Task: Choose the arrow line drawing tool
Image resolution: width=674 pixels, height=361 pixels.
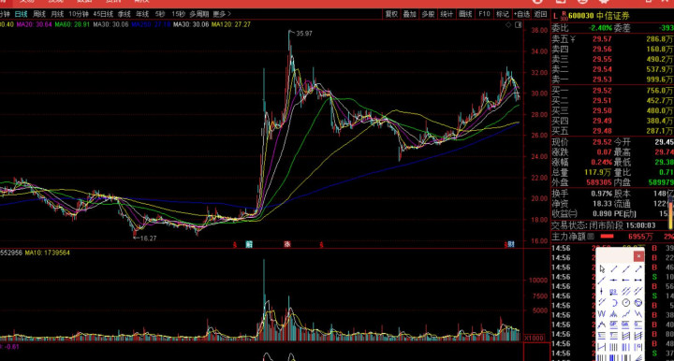Action: (638, 268)
